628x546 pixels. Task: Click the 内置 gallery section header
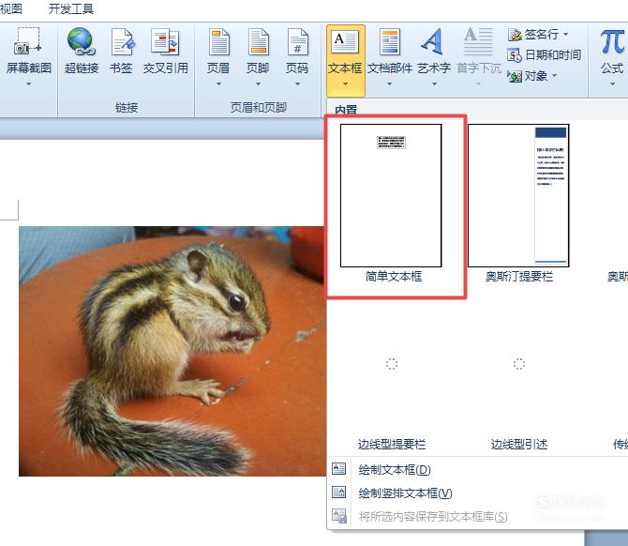pos(346,110)
